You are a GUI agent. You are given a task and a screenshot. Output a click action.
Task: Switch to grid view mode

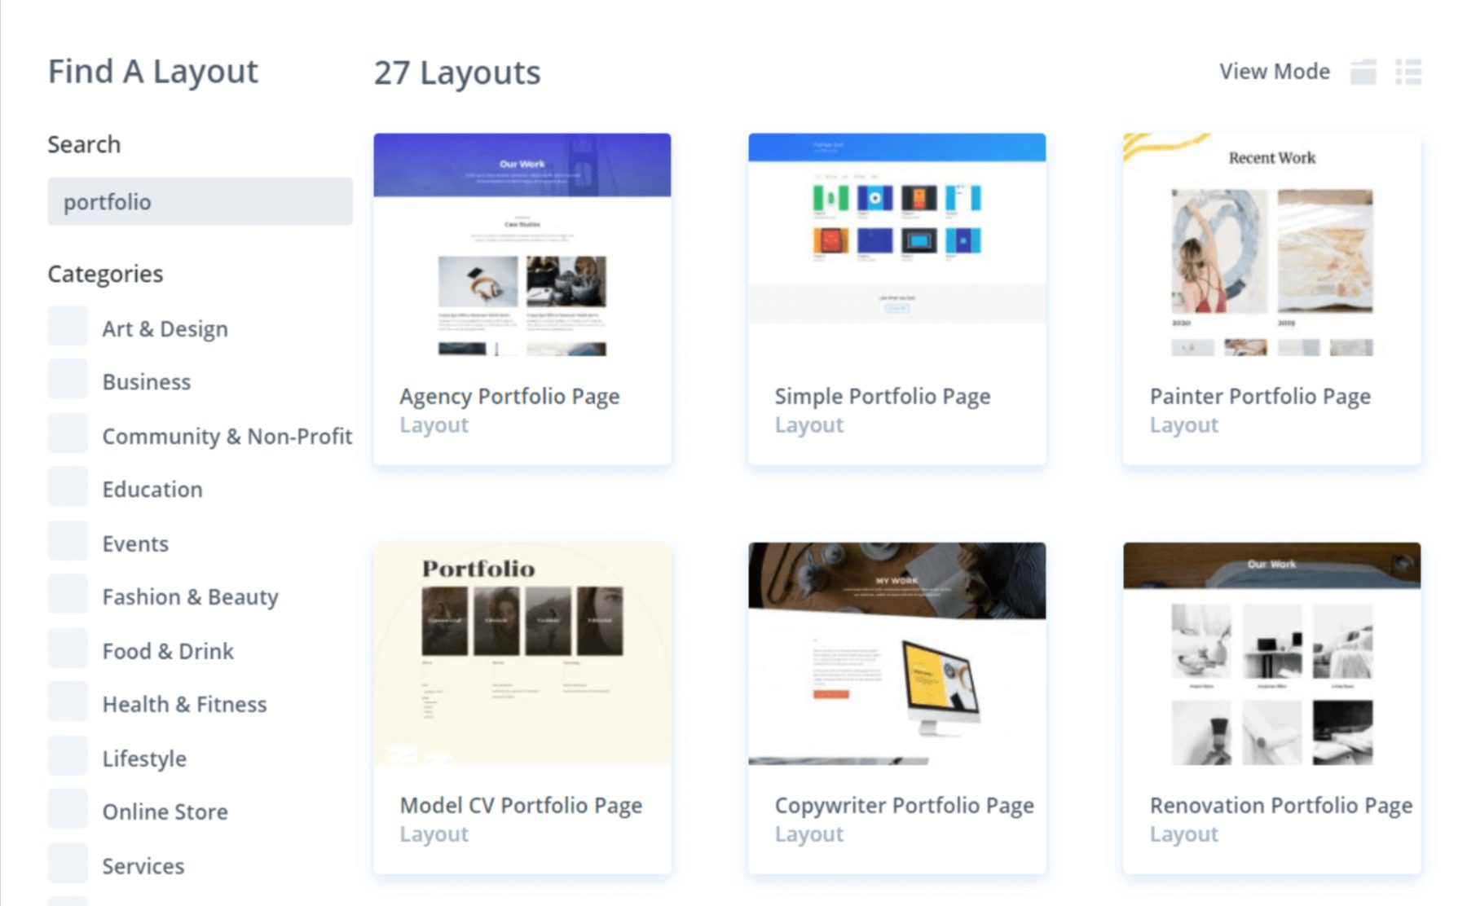pos(1363,72)
